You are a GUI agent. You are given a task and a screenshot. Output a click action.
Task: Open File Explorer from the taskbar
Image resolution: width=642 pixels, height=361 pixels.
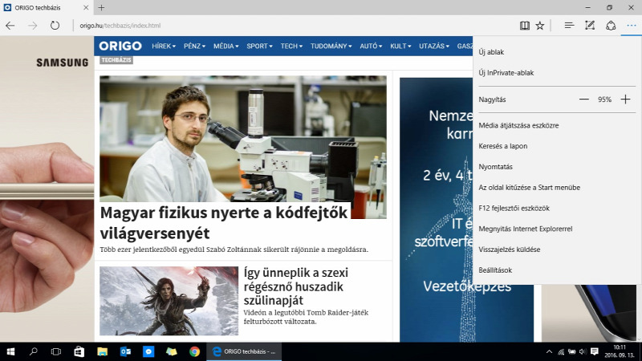tap(103, 351)
